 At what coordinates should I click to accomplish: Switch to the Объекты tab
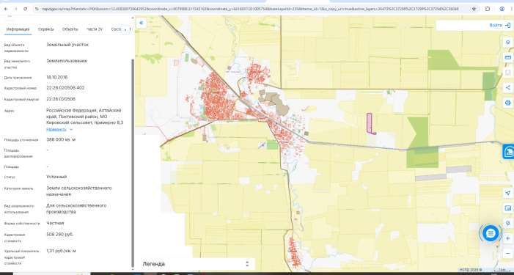tap(70, 29)
